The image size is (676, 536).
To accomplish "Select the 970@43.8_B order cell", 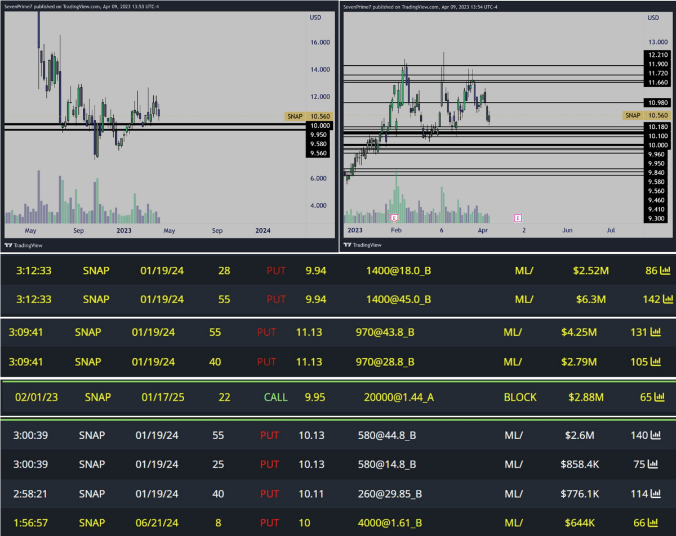I will point(385,332).
